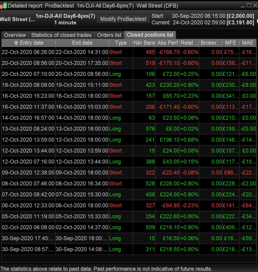
Task: Click the £196.10 Abs Perf value
Action: [169, 139]
